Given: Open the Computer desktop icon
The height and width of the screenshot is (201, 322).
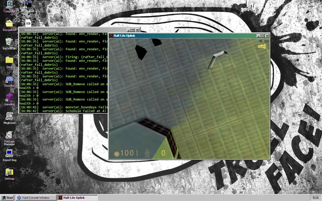Looking at the screenshot, I should click(x=9, y=7).
